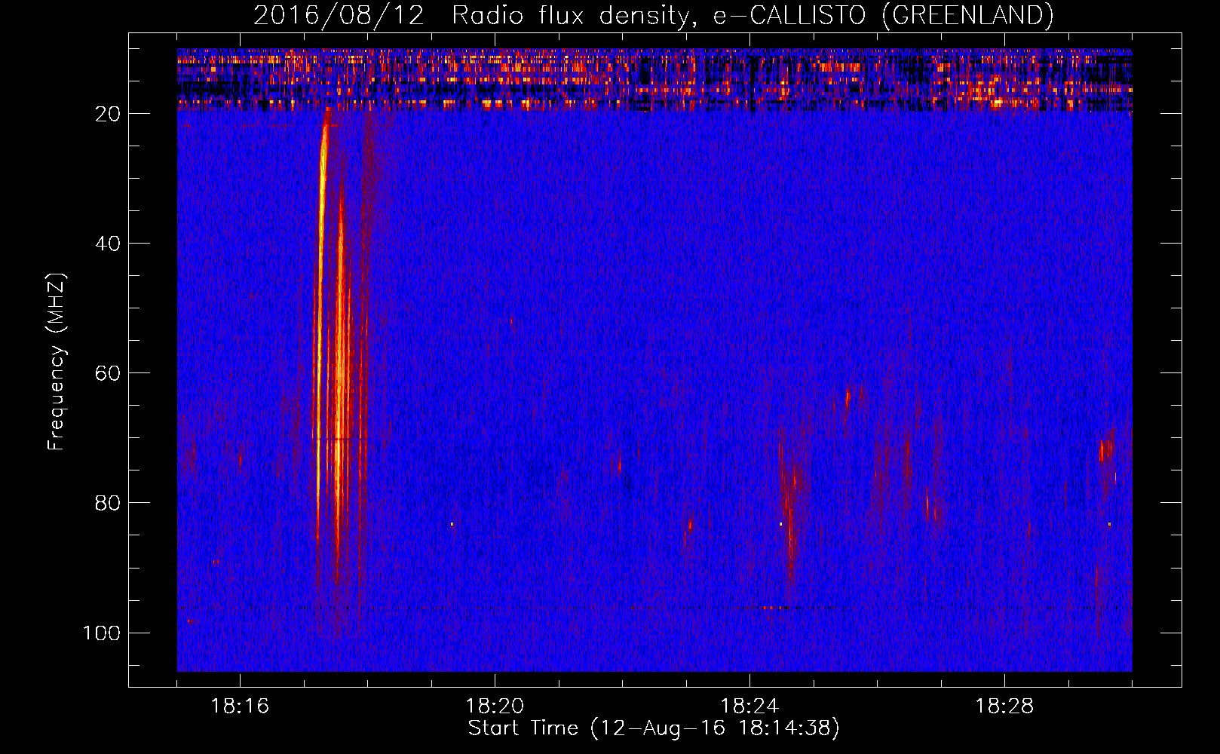1220x754 pixels.
Task: Click the 20 MHz frequency tick label
Action: coord(108,114)
